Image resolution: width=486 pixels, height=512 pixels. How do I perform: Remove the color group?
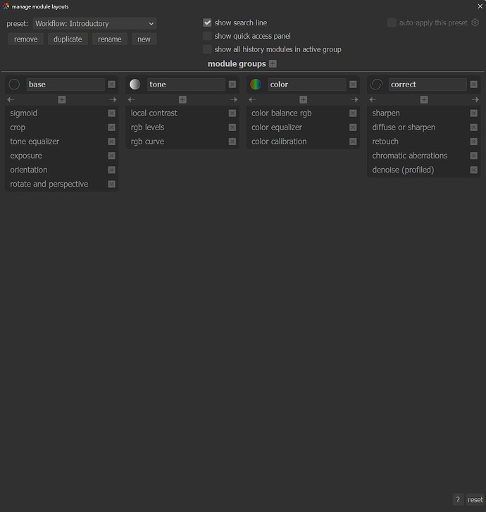(353, 85)
